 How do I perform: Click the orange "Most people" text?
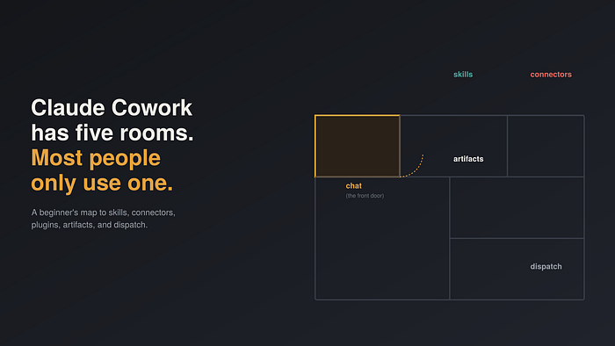point(96,158)
